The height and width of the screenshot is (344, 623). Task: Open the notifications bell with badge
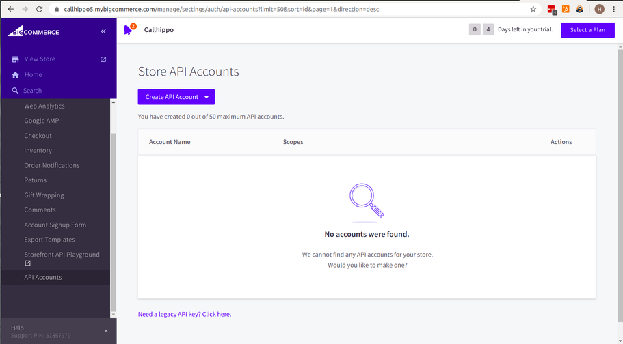pyautogui.click(x=129, y=29)
